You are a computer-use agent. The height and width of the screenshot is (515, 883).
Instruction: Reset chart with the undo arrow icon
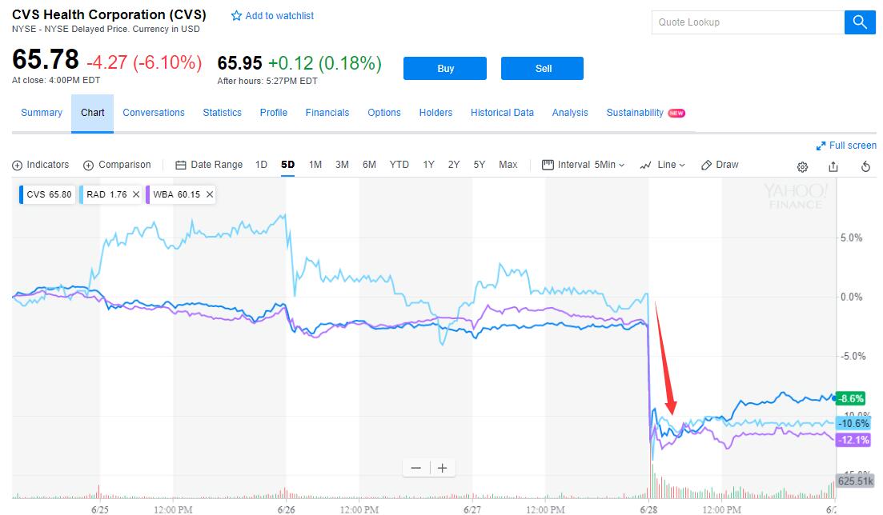point(866,166)
